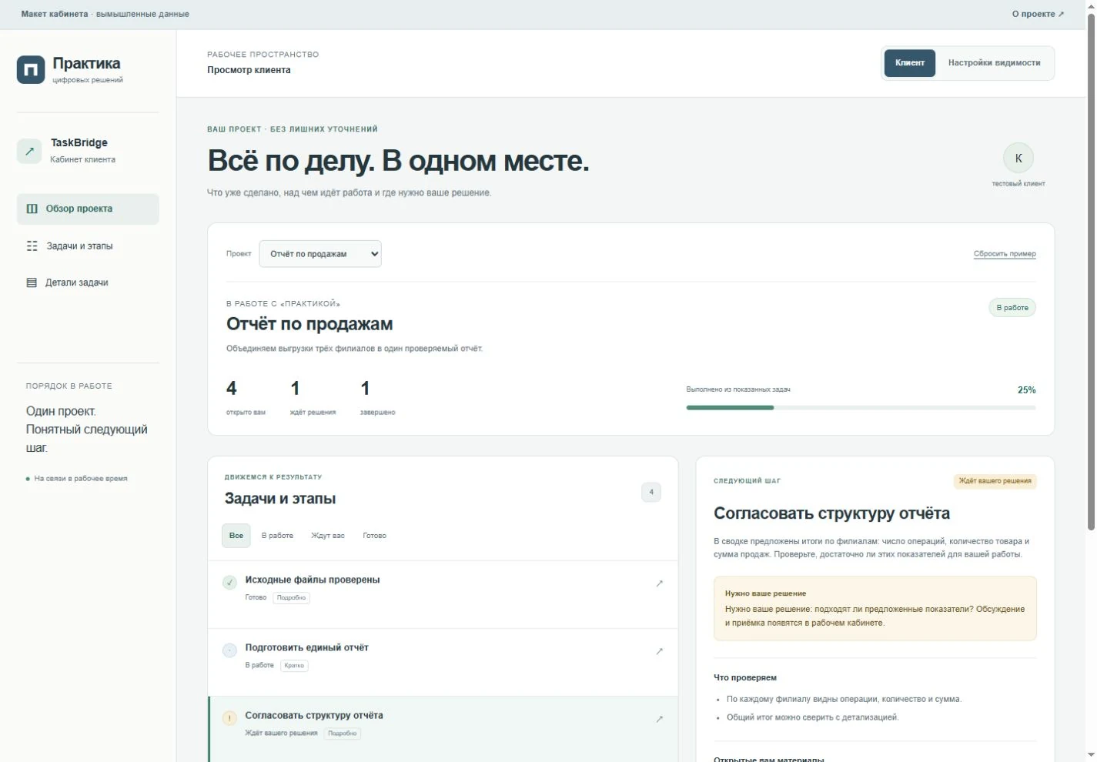Click the На связи в рабочее время status

[x=77, y=479]
